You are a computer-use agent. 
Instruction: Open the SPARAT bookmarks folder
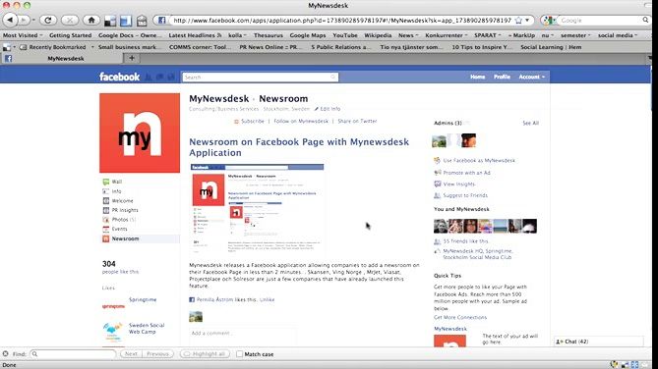click(x=488, y=35)
